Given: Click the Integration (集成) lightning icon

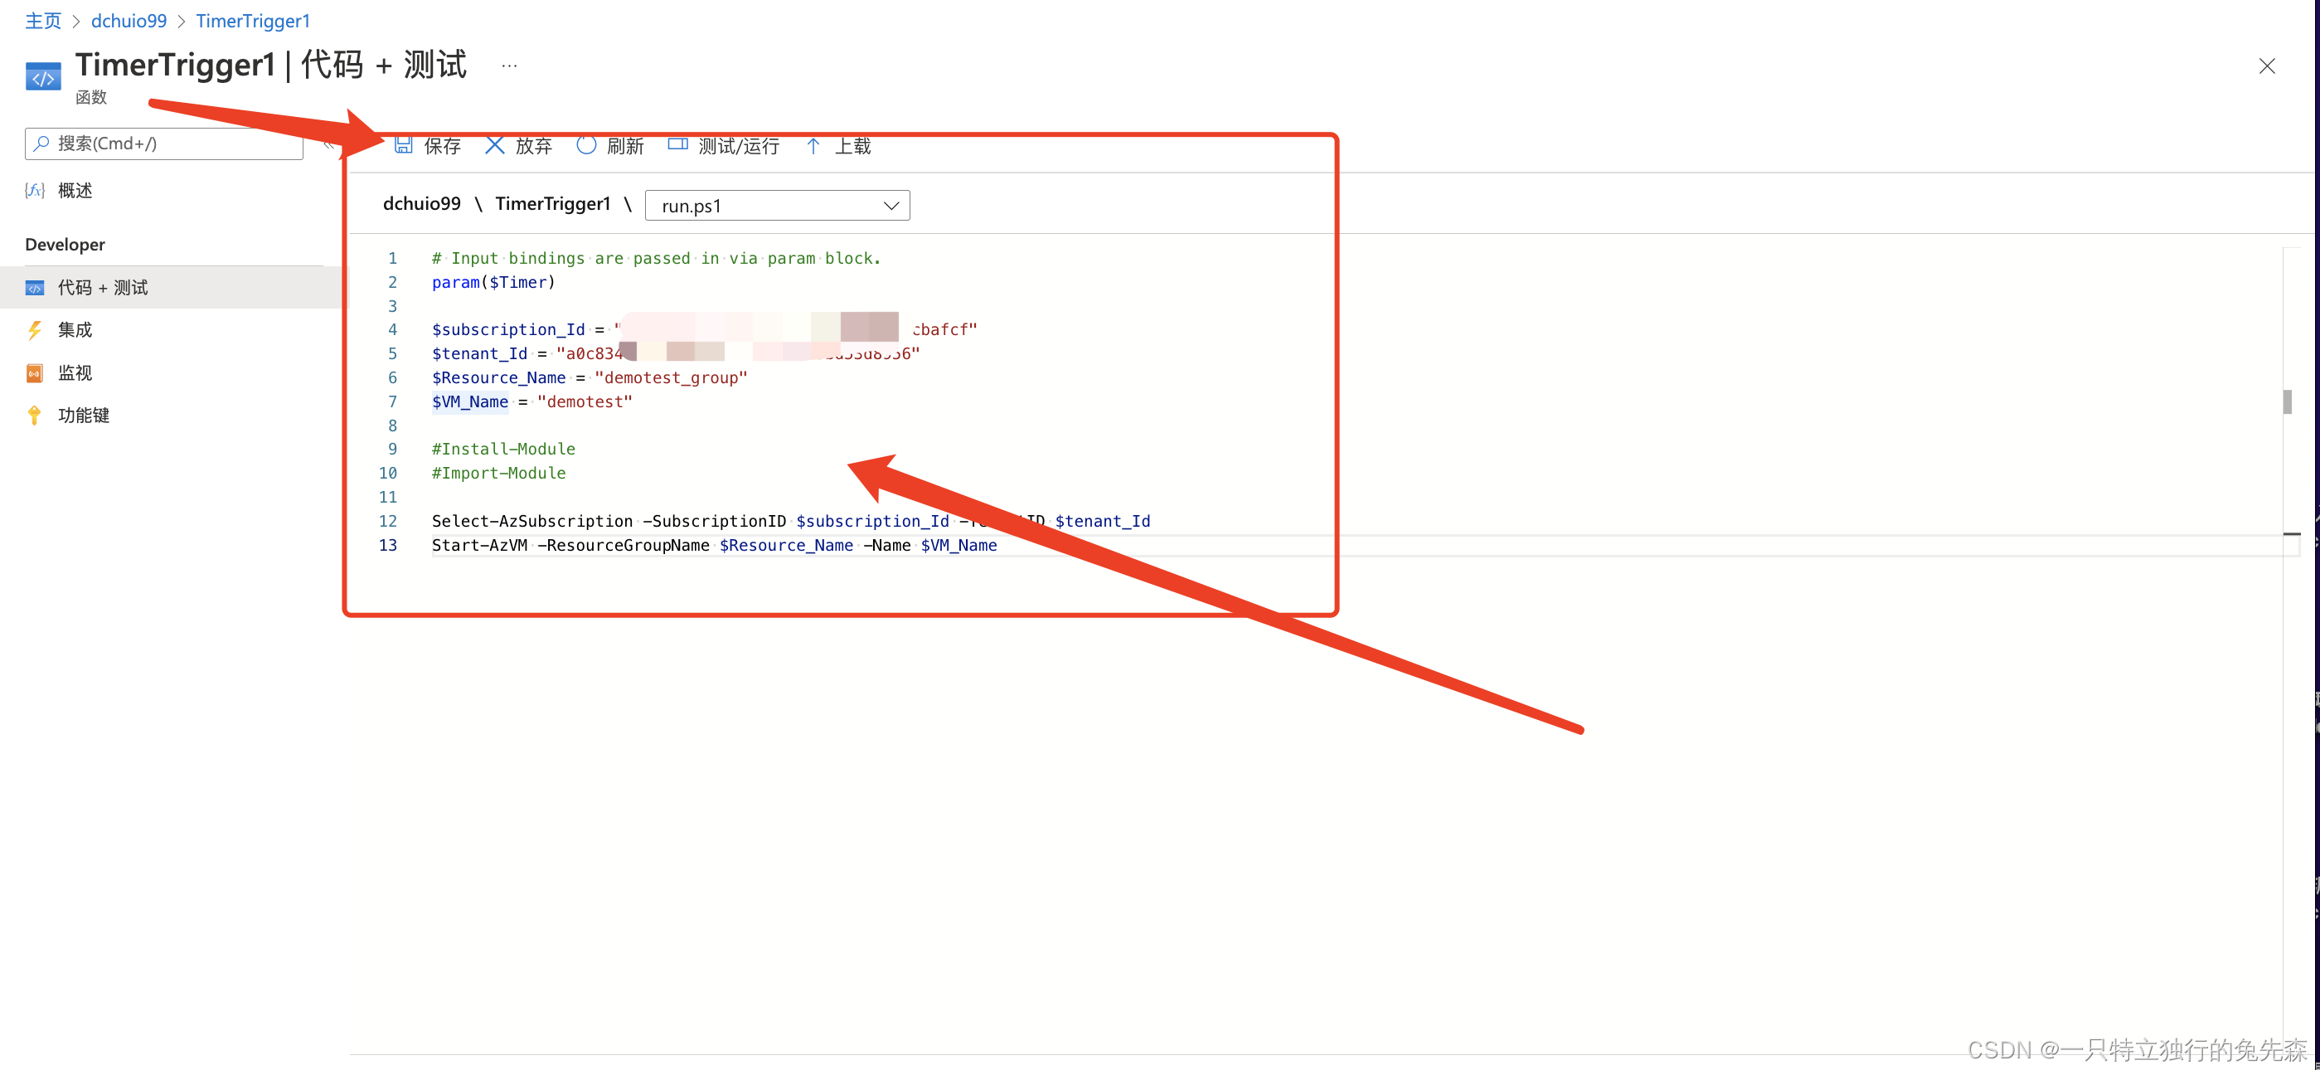Looking at the screenshot, I should pos(34,329).
